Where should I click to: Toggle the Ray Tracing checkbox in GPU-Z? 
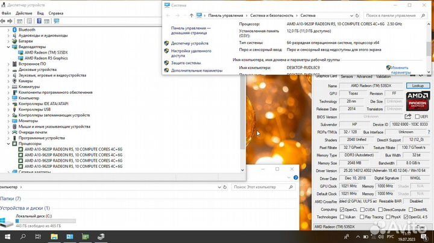point(362,217)
